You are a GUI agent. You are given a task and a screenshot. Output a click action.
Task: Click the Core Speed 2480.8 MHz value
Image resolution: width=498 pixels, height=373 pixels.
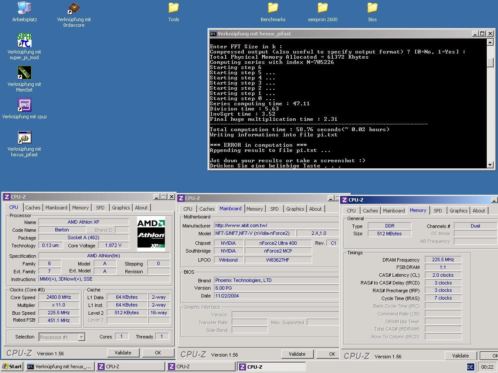coord(59,297)
